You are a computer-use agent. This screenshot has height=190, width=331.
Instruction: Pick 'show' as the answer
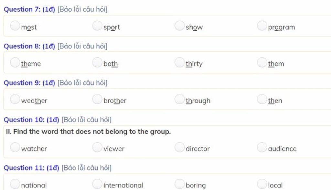click(x=179, y=26)
